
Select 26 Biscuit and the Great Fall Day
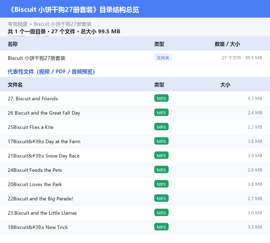tap(44, 113)
